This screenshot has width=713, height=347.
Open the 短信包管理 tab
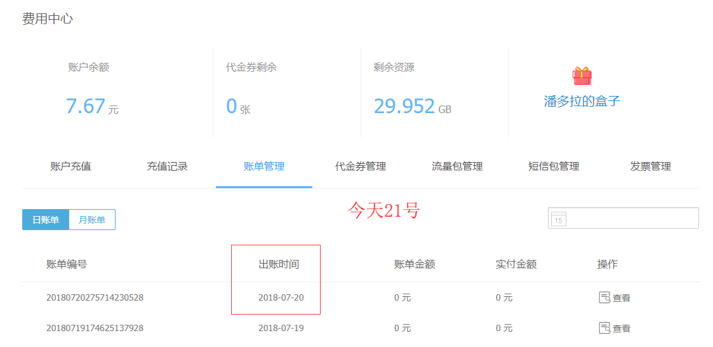554,167
